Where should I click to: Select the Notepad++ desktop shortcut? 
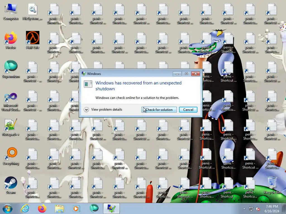click(x=11, y=127)
